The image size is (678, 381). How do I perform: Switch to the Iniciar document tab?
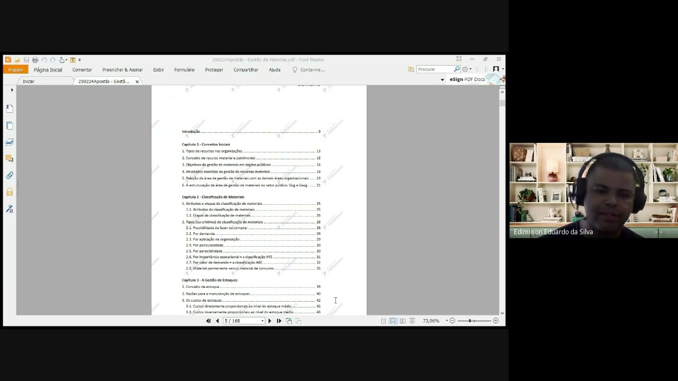pyautogui.click(x=29, y=81)
